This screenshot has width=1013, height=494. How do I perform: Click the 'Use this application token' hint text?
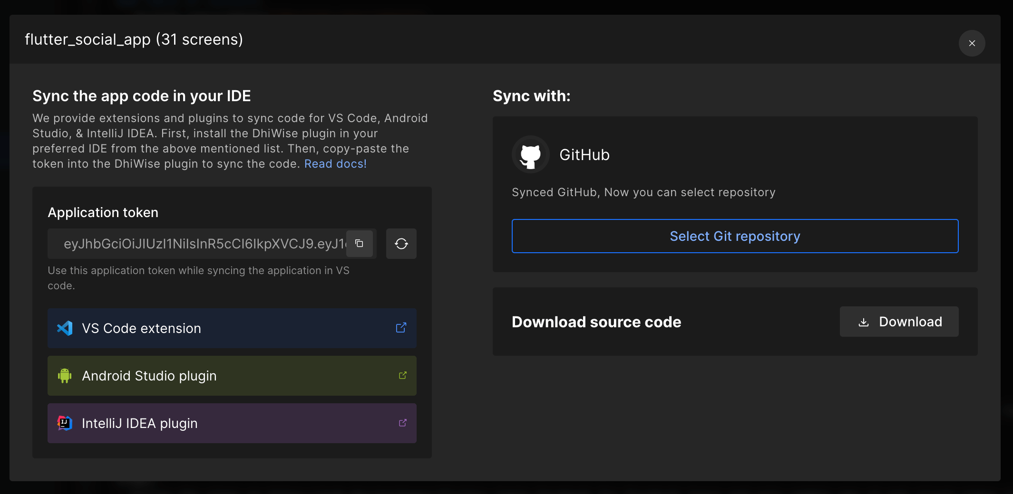[199, 278]
